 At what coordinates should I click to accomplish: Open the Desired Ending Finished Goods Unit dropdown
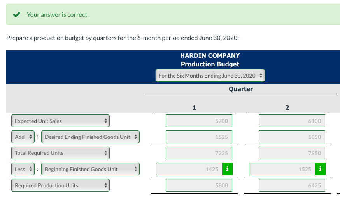click(90, 137)
